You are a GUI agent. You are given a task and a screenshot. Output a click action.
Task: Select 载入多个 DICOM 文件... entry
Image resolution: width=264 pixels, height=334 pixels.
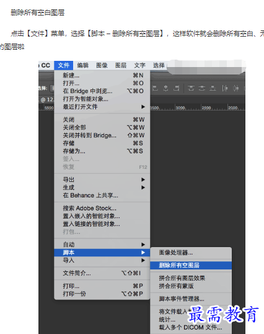[x=191, y=328]
